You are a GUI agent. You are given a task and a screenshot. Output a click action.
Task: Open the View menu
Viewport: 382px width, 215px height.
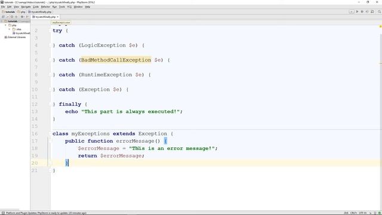point(16,7)
